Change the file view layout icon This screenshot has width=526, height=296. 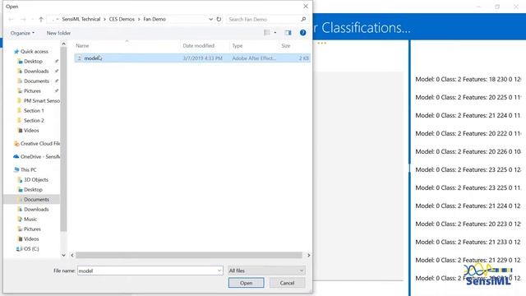pos(267,33)
